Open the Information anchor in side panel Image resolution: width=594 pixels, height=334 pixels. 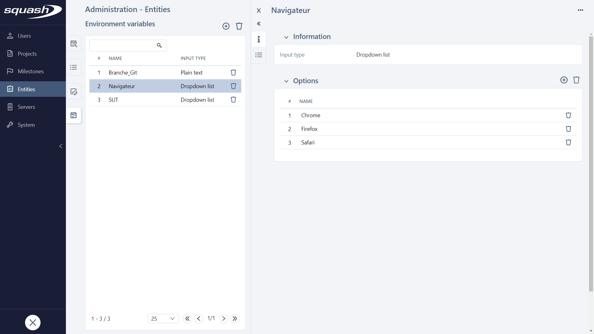point(259,39)
